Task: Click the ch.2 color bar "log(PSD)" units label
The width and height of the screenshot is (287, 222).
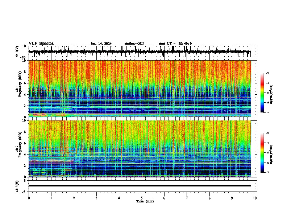Action: [271, 154]
